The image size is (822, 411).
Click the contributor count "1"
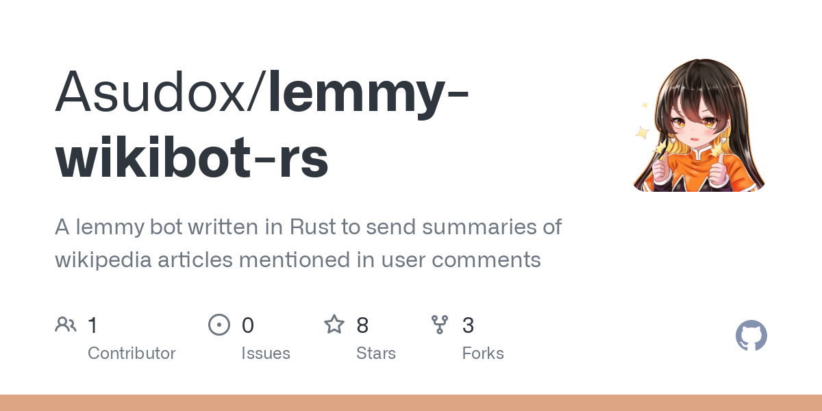click(x=93, y=325)
